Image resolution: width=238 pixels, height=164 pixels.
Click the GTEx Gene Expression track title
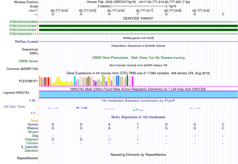[x=138, y=73]
